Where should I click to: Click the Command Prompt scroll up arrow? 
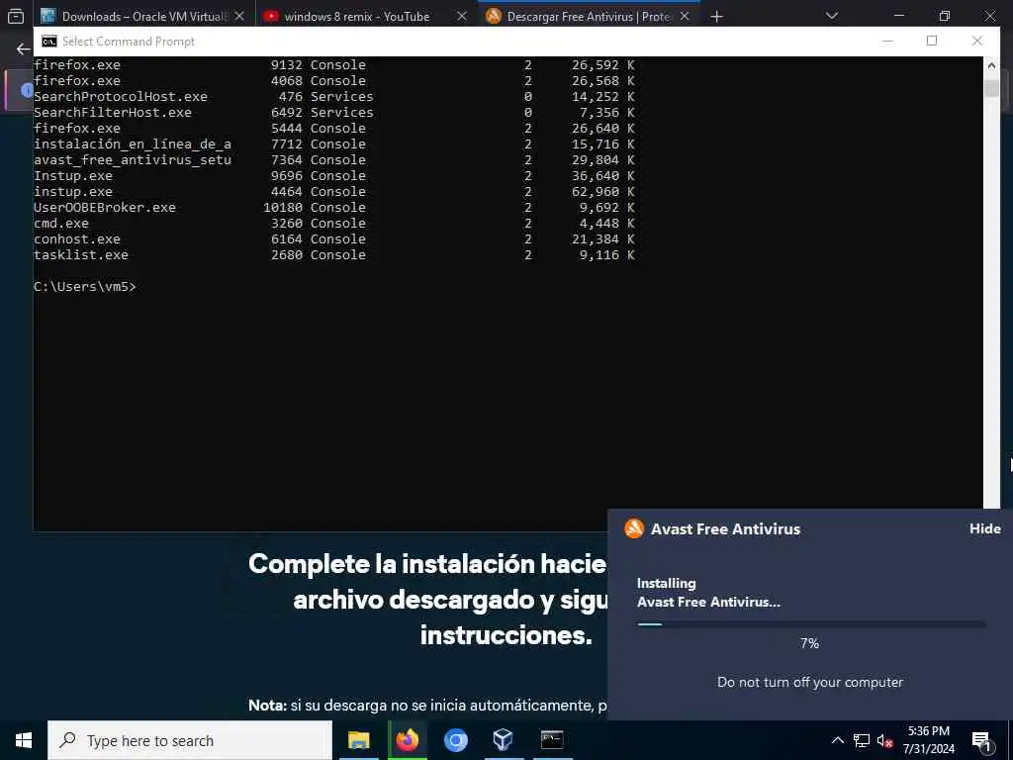coord(991,64)
